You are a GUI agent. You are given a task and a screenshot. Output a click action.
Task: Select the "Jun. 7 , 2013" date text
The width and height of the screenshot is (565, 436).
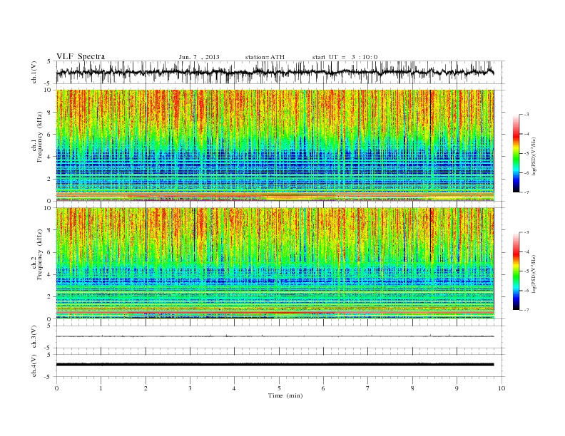[x=199, y=57]
